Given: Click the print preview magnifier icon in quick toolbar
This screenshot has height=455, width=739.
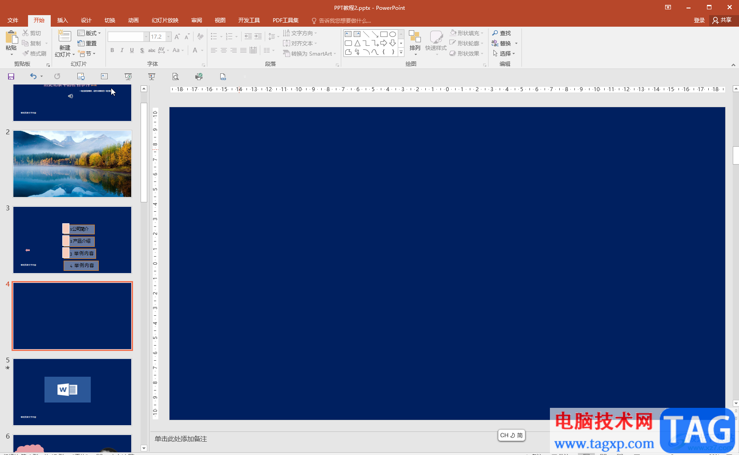Looking at the screenshot, I should pos(175,77).
